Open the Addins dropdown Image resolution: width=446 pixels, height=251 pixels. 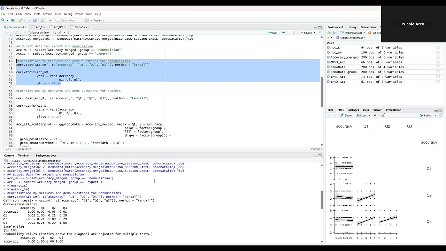(x=99, y=20)
